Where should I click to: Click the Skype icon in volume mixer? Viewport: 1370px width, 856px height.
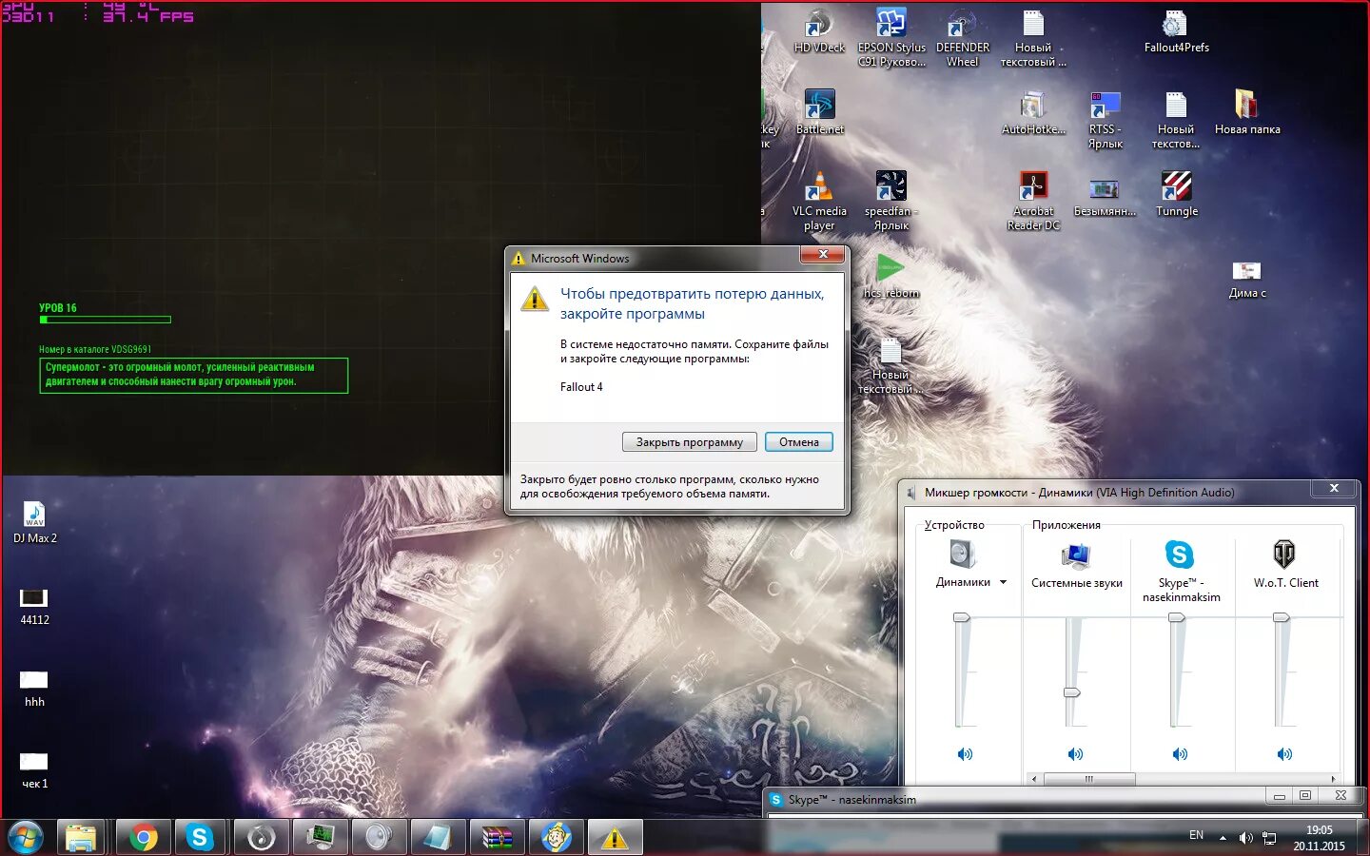click(1180, 554)
